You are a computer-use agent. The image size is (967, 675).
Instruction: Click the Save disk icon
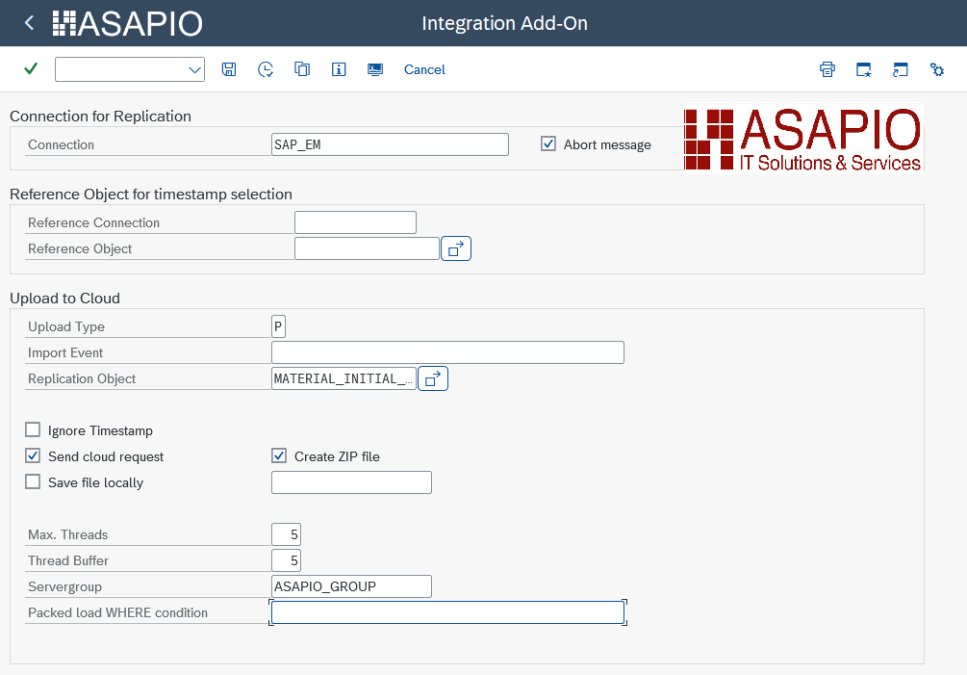pos(229,69)
